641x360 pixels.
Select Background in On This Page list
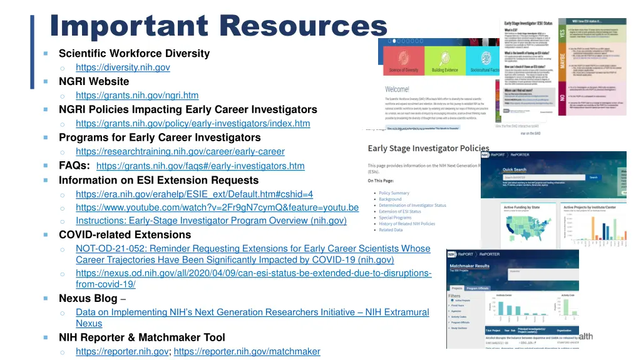[390, 199]
